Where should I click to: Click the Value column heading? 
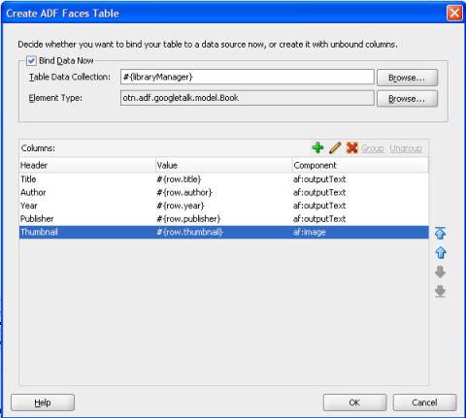(x=224, y=165)
